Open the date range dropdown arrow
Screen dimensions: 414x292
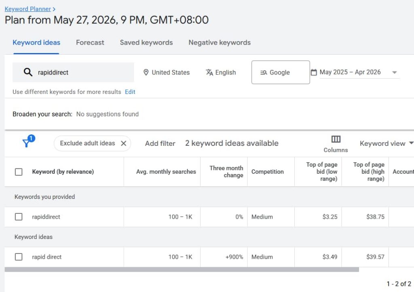click(x=395, y=72)
